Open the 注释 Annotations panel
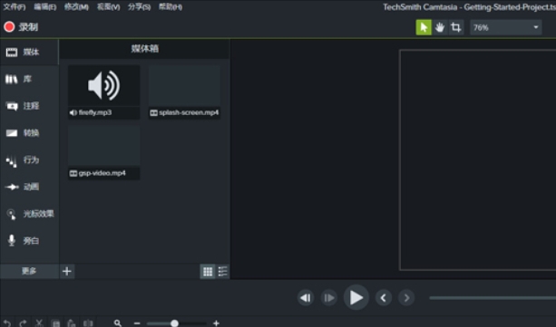556x327 pixels. (x=29, y=106)
